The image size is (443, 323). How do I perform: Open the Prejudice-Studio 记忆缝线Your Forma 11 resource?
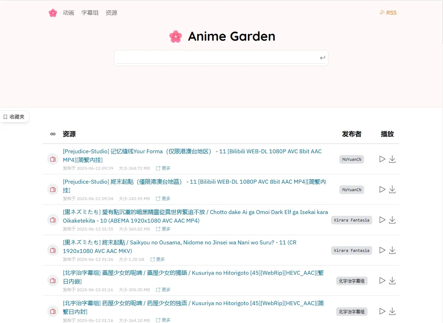click(x=192, y=155)
